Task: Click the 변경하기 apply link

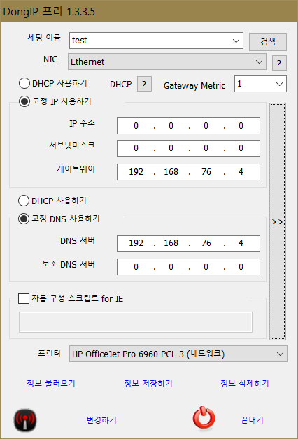Action: click(101, 419)
